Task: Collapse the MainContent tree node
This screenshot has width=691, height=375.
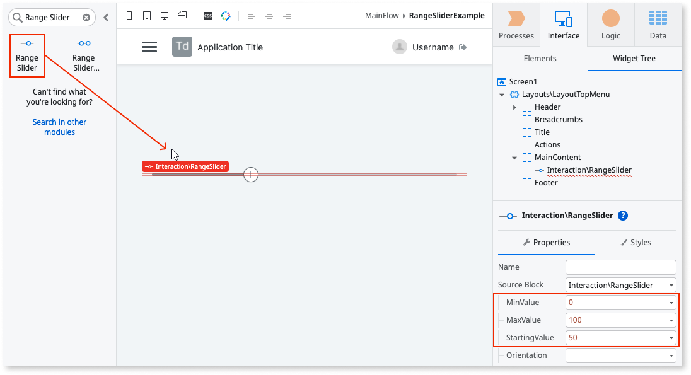Action: point(514,157)
